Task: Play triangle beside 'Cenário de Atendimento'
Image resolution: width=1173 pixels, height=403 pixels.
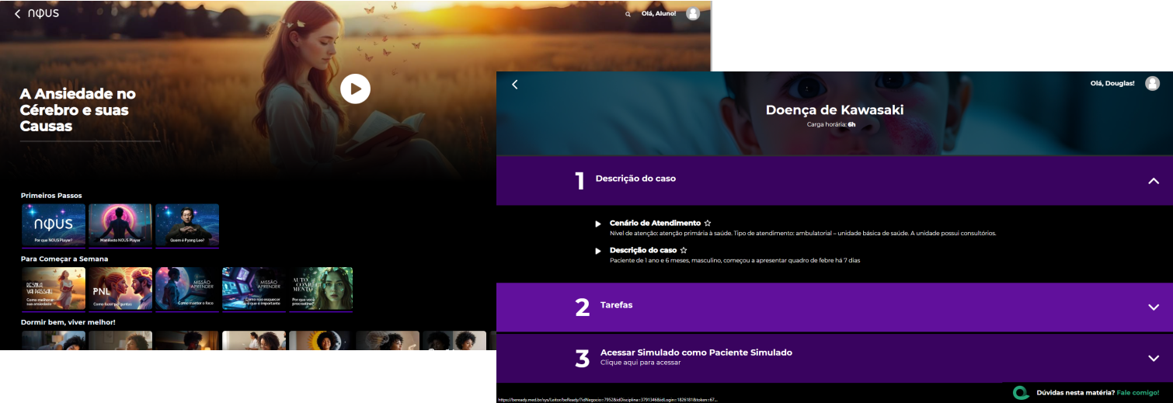Action: click(x=598, y=224)
